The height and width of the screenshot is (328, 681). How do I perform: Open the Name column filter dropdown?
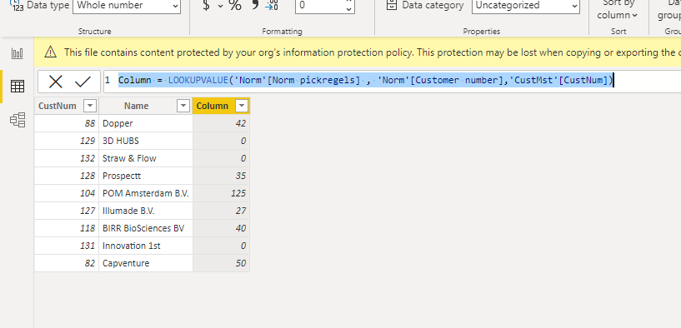point(183,106)
